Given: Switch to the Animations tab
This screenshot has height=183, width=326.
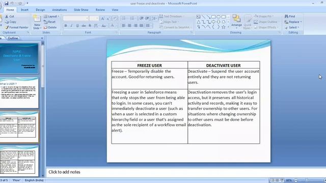Looking at the screenshot, I should click(60, 10).
